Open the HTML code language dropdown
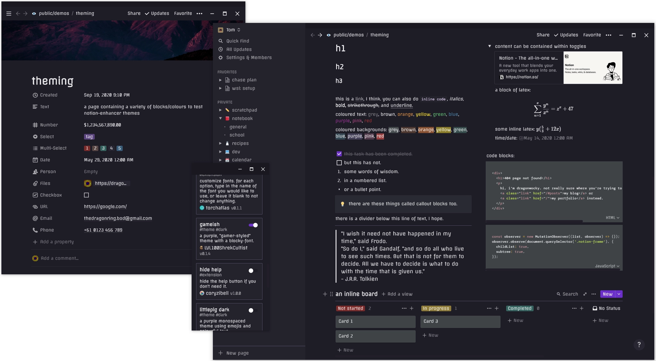The image size is (656, 361). tap(612, 218)
